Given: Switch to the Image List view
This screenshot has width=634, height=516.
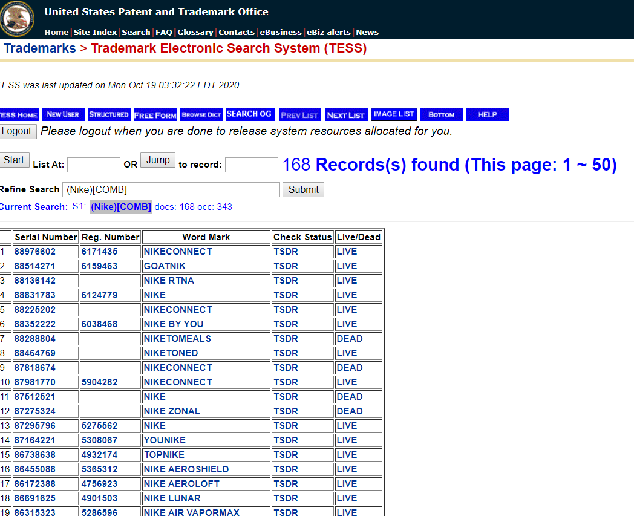Looking at the screenshot, I should click(x=394, y=114).
